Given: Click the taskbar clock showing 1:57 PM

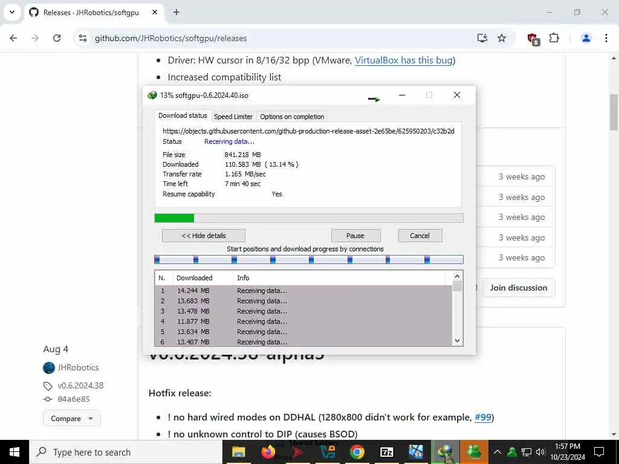Looking at the screenshot, I should point(567,452).
